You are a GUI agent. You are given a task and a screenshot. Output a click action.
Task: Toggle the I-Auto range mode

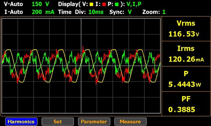14,12
